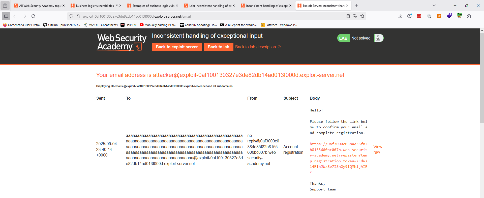Viewport: 484px width, 198px height.
Task: Toggle reader view icon
Action: coord(348,16)
